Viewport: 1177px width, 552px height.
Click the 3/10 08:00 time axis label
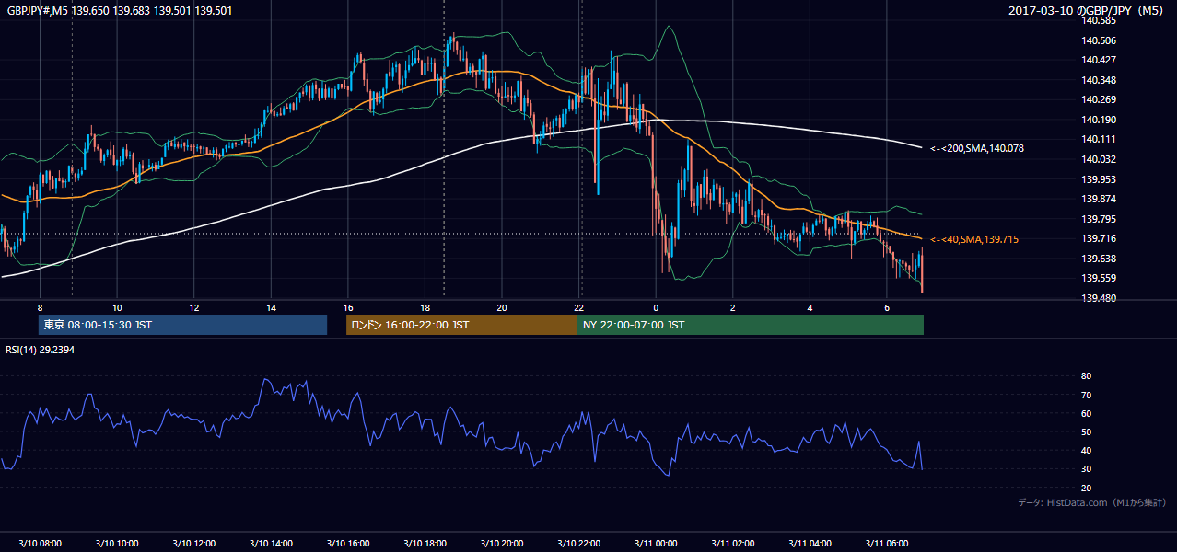pyautogui.click(x=40, y=544)
